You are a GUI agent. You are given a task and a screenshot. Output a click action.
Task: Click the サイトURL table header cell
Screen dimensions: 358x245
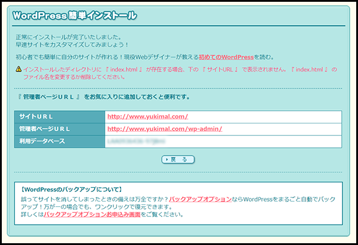59,117
